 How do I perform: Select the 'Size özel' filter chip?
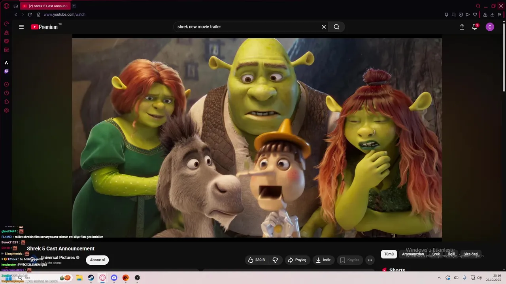click(x=471, y=254)
